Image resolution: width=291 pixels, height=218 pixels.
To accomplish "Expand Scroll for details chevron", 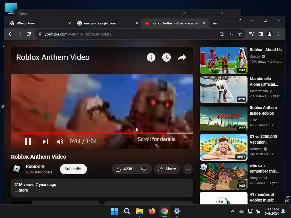I will 157,145.
